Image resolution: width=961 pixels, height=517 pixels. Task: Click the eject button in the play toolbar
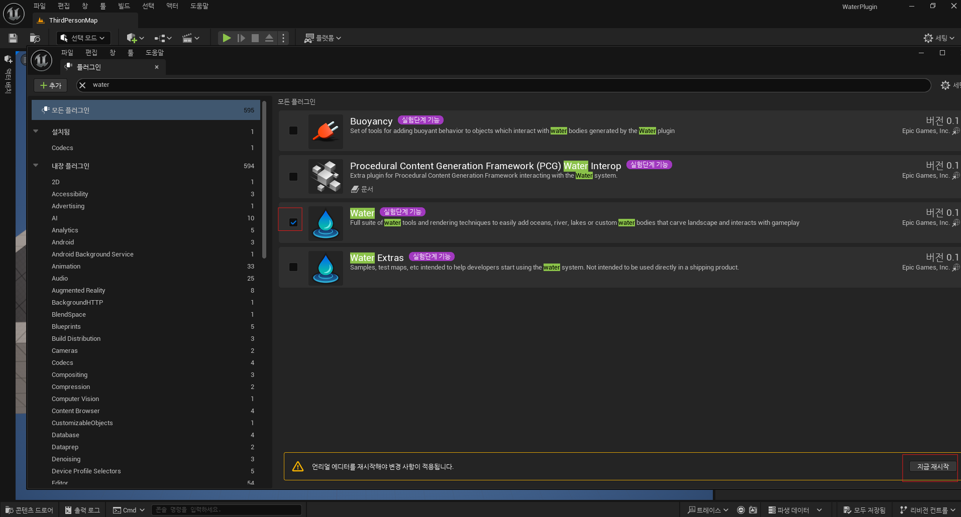(269, 38)
